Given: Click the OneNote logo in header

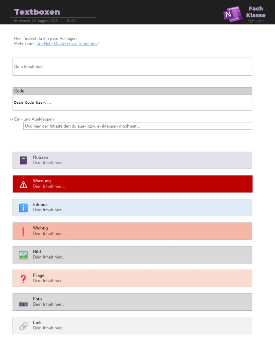Looking at the screenshot, I should click(x=233, y=14).
